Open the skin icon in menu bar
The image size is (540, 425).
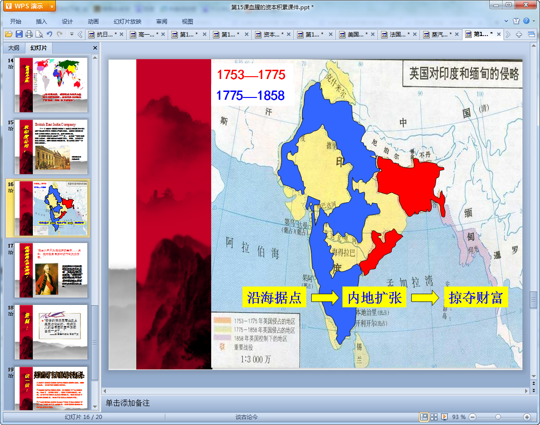(x=516, y=21)
